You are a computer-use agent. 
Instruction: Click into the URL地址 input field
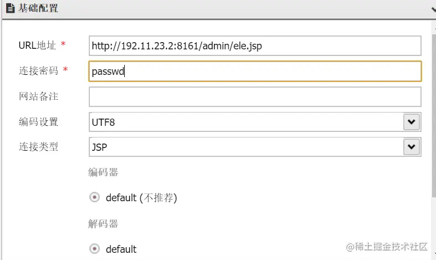point(255,46)
